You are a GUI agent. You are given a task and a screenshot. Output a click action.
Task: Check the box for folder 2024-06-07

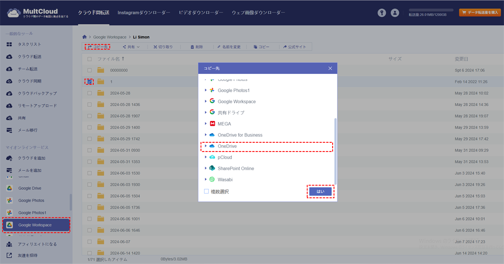click(x=89, y=242)
